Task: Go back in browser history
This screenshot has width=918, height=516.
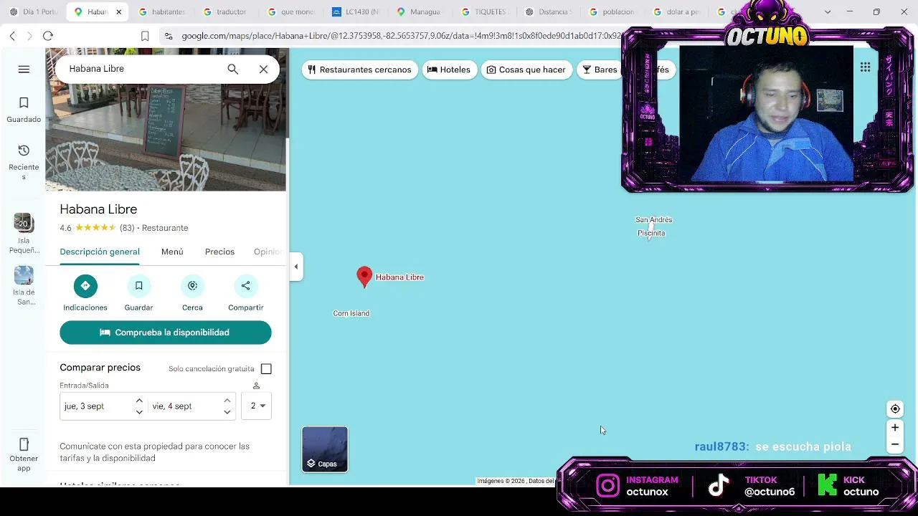Action: click(12, 36)
